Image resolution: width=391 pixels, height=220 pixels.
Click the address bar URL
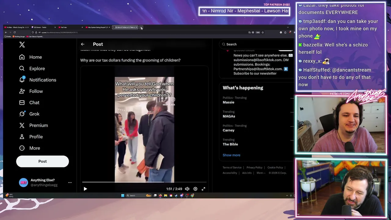[x=60, y=32]
